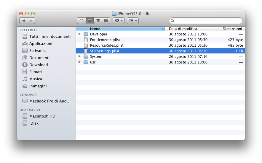Viewport: 262px width, 163px height.
Task: Click the iDisk drive icon
Action: tap(25, 123)
